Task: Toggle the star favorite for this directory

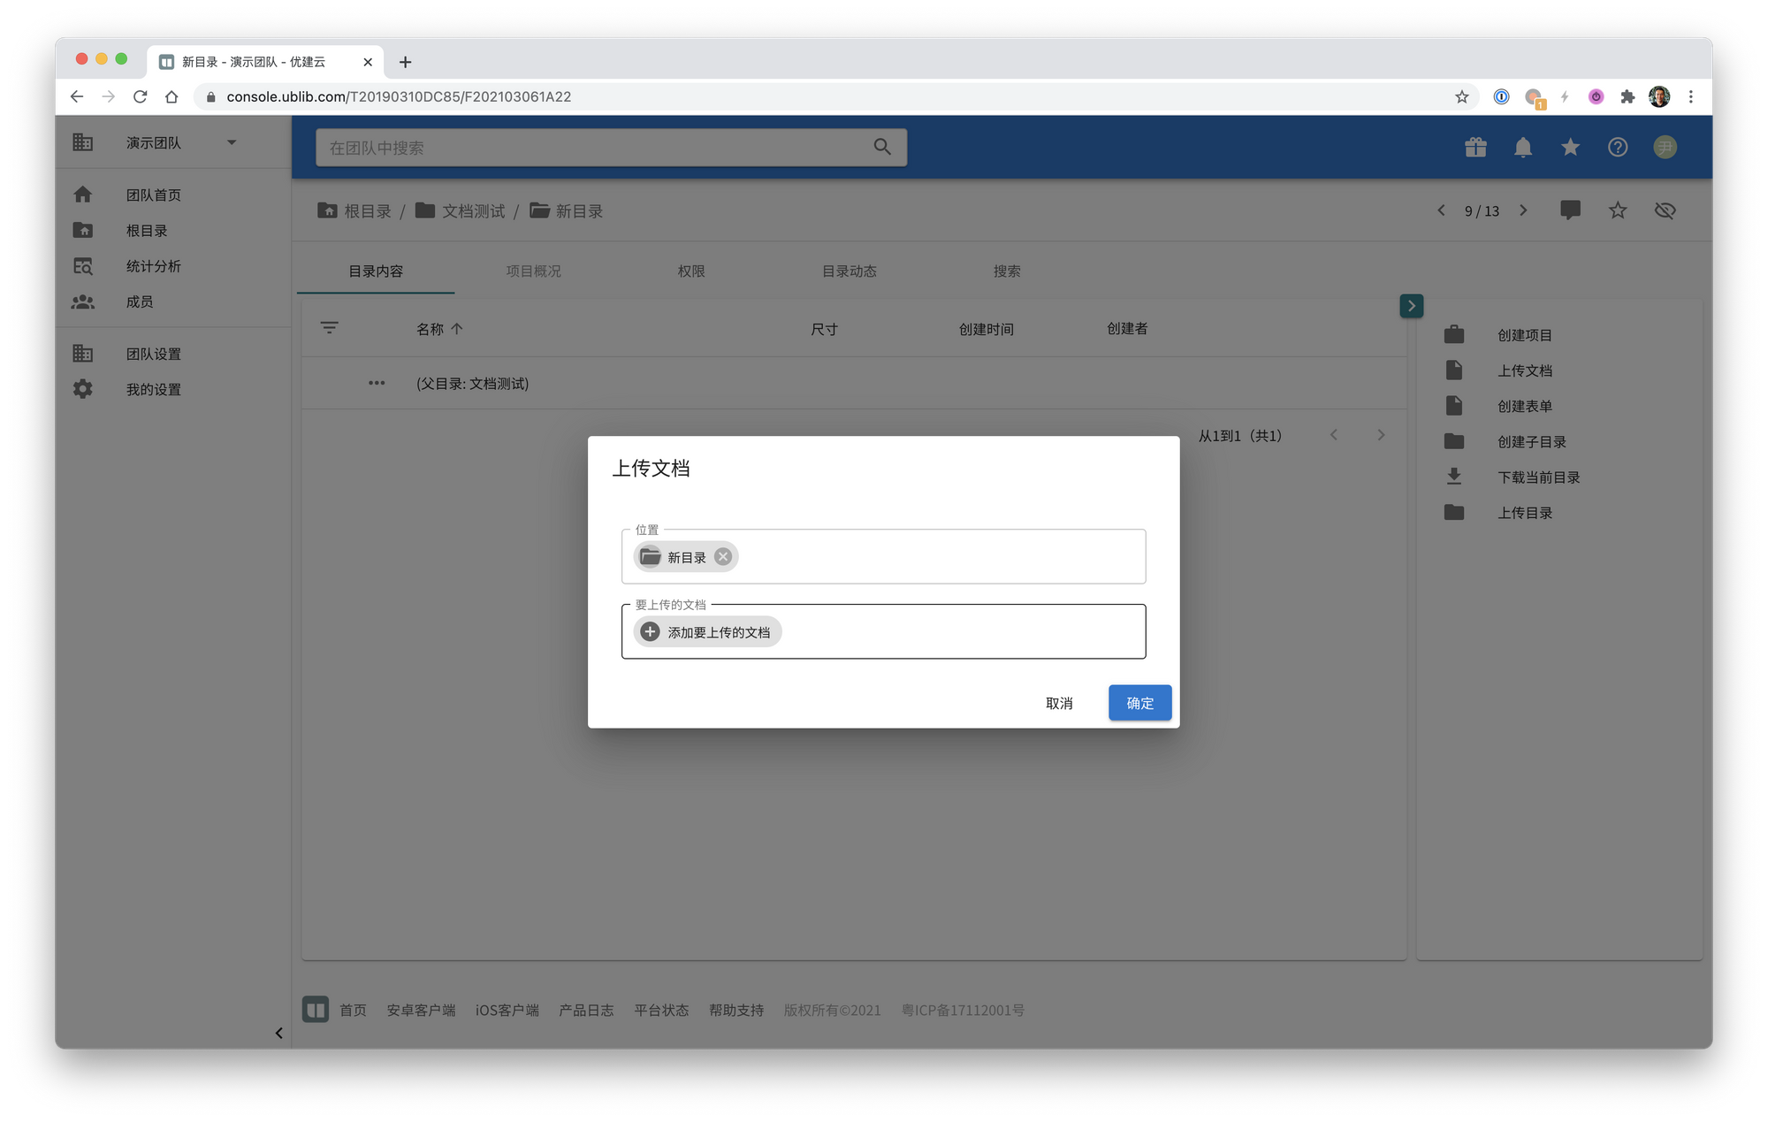Action: tap(1617, 210)
